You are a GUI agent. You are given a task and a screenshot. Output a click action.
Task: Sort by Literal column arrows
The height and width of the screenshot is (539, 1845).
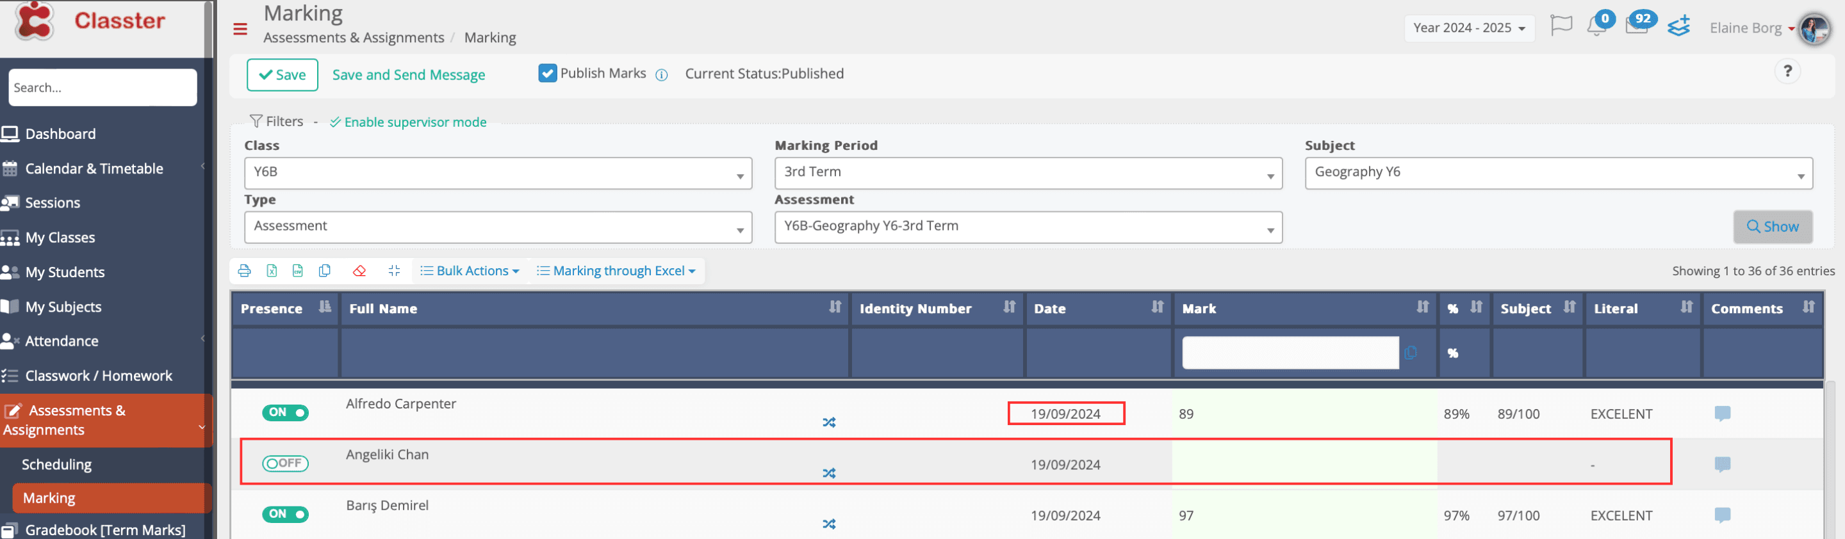(x=1686, y=307)
